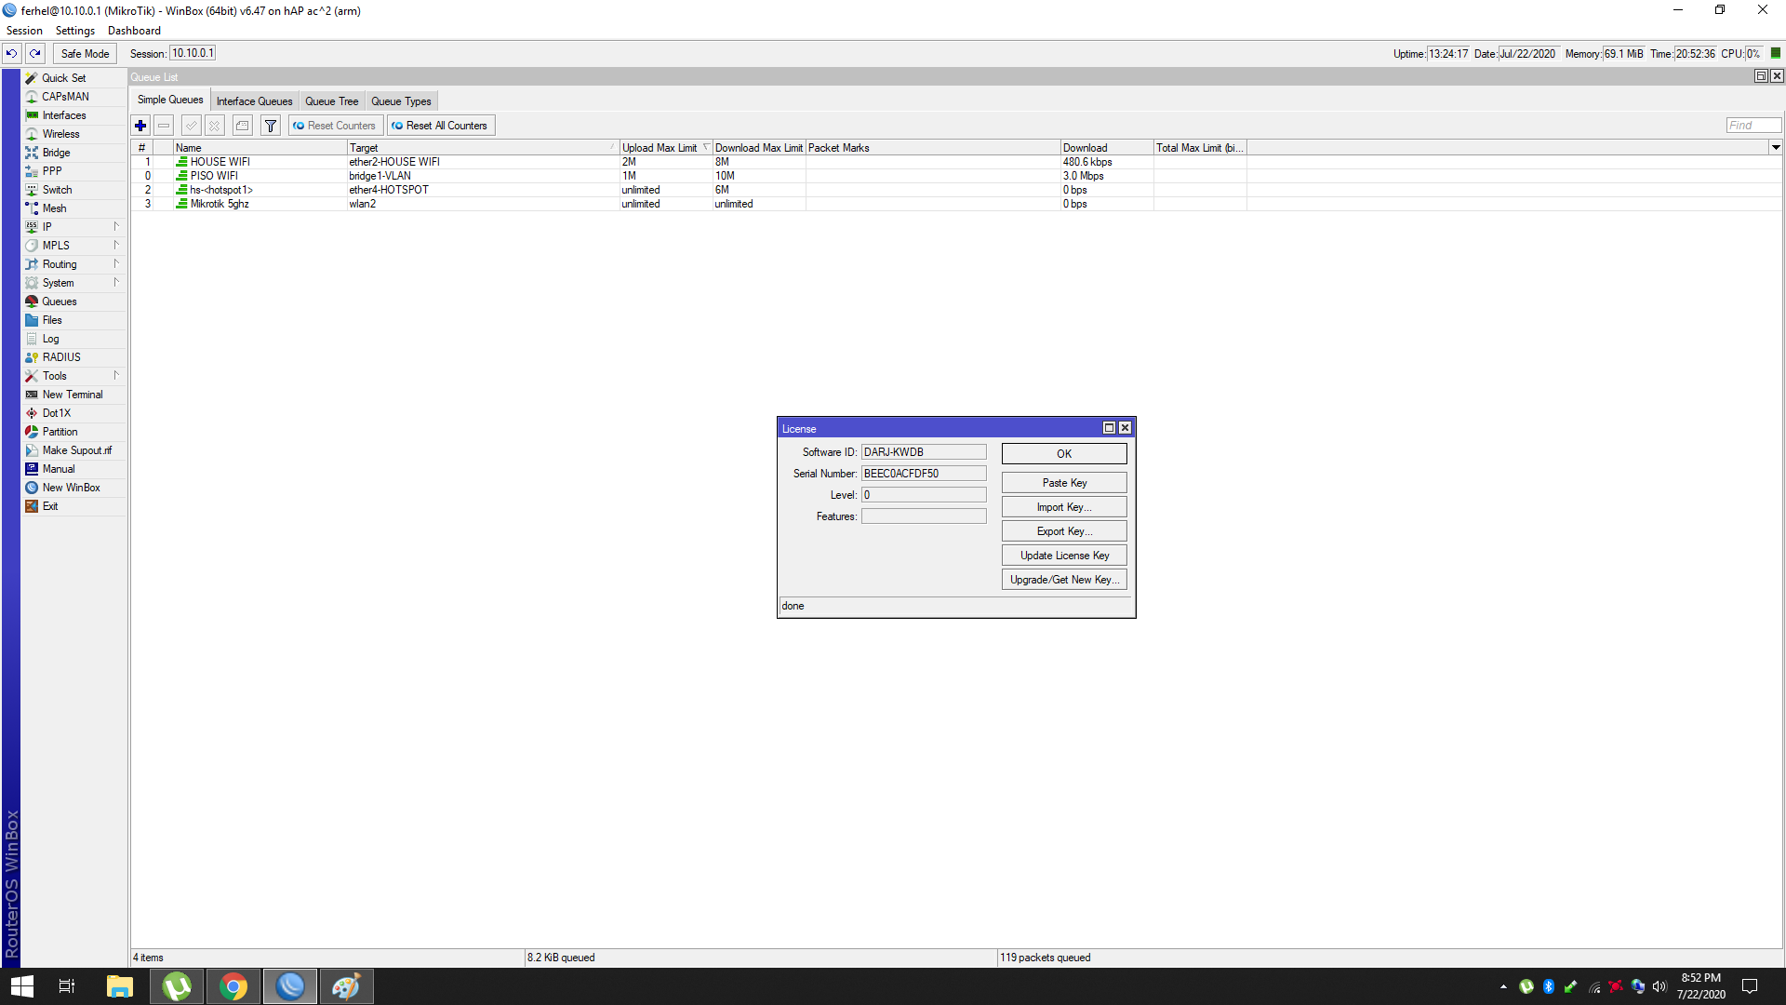
Task: Switch to Interface Queues tab
Action: (254, 101)
